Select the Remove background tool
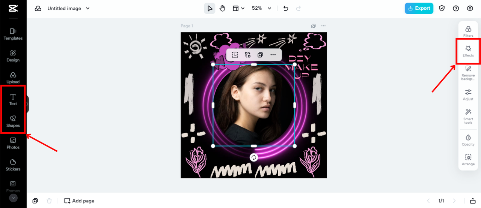Viewport: 481px width, 208px height. pos(468,73)
